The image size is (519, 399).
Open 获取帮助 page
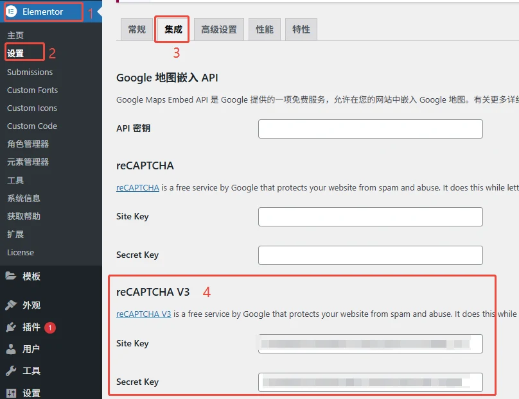[x=24, y=216]
